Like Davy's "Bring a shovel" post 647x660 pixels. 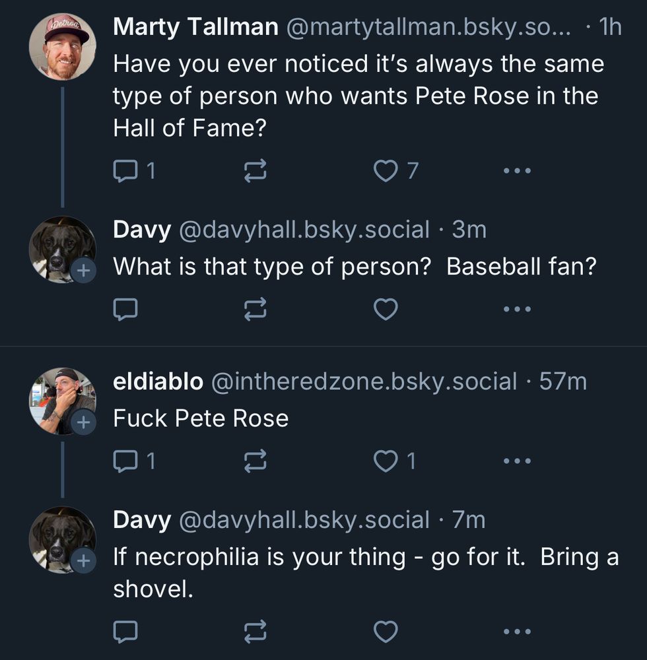coord(386,632)
